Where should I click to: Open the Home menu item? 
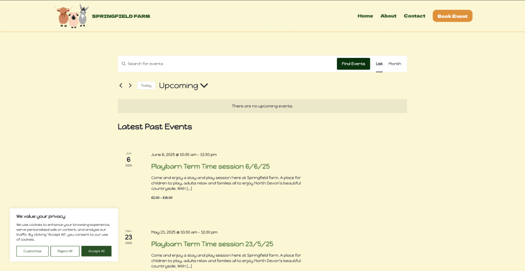[x=365, y=16]
